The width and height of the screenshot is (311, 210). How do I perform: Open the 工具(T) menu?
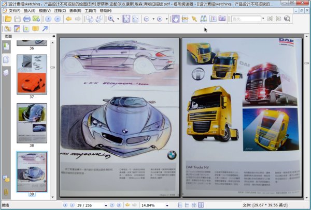pos(90,10)
